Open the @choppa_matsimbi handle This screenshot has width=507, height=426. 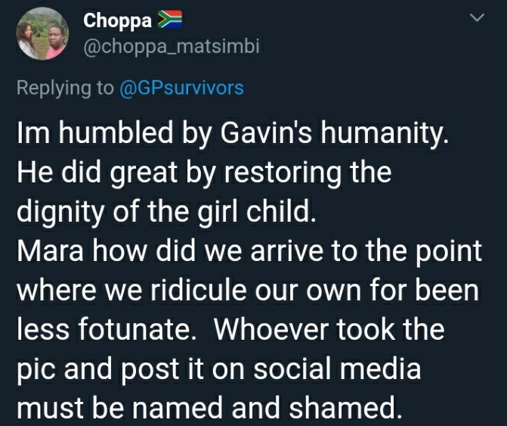coord(172,47)
